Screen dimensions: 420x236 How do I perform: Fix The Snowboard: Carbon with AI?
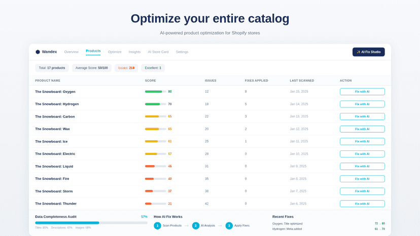pyautogui.click(x=362, y=116)
